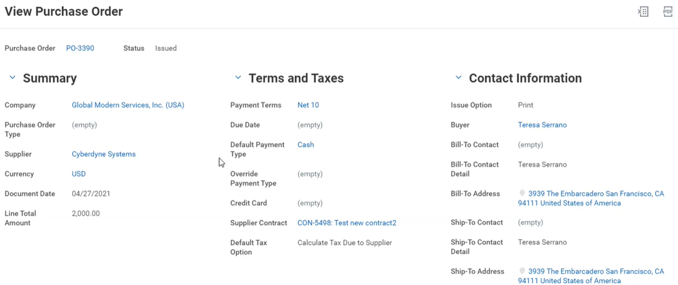The width and height of the screenshot is (678, 285).
Task: Click the Cash payment type link
Action: click(305, 144)
